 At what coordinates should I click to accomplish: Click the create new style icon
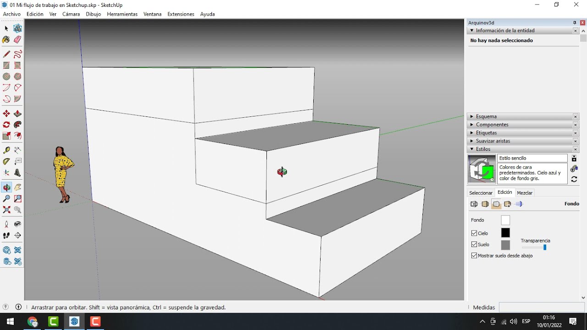point(574,169)
